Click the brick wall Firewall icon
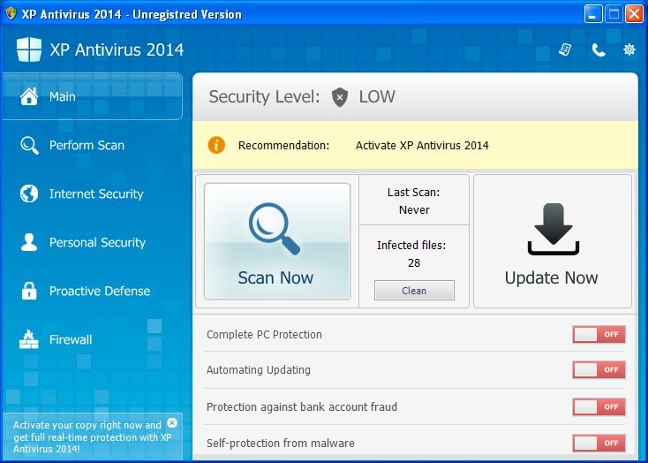This screenshot has height=463, width=648. click(x=29, y=339)
